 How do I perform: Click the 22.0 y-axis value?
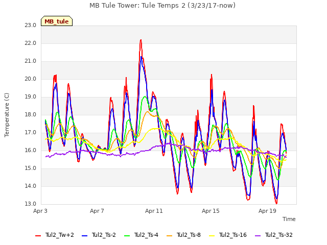[31, 43]
